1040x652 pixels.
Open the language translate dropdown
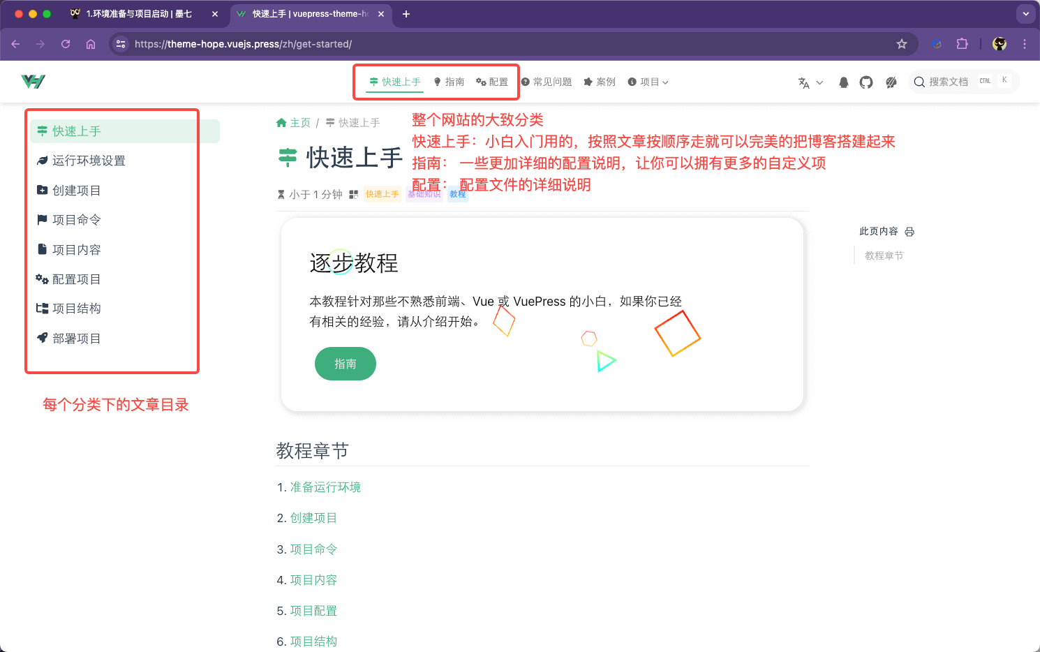coord(810,82)
